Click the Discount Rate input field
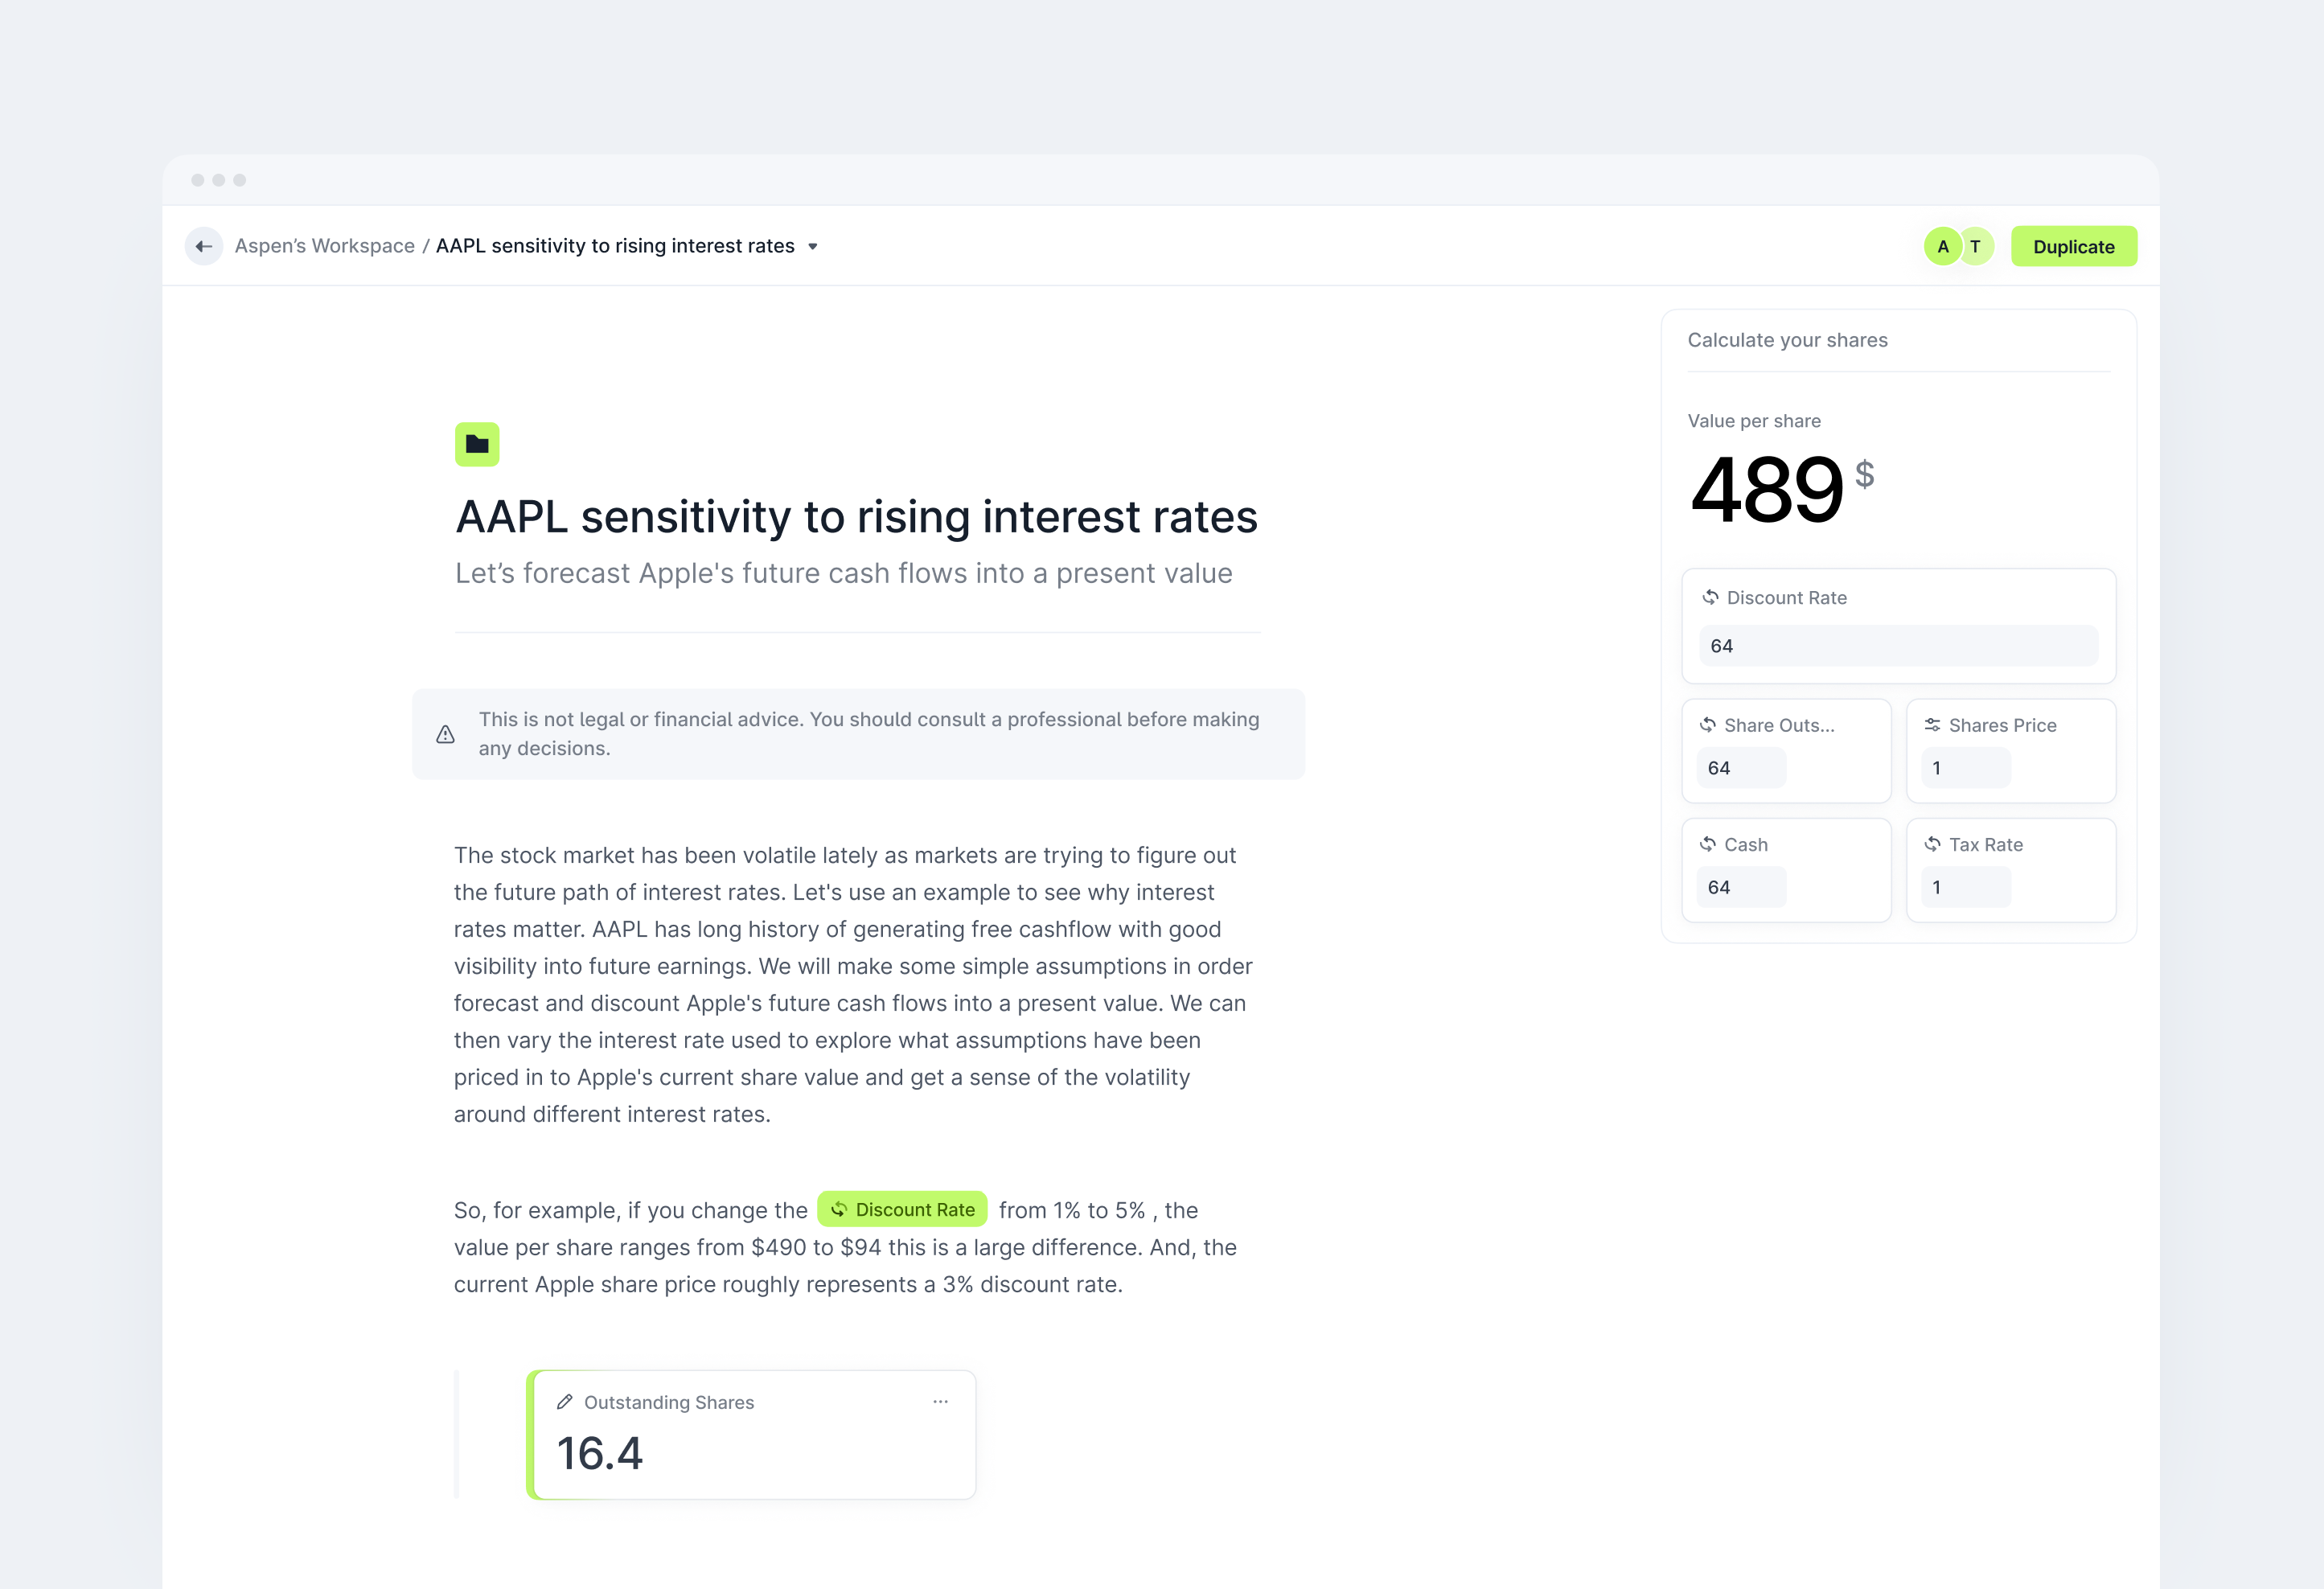2324x1589 pixels. click(x=1898, y=646)
